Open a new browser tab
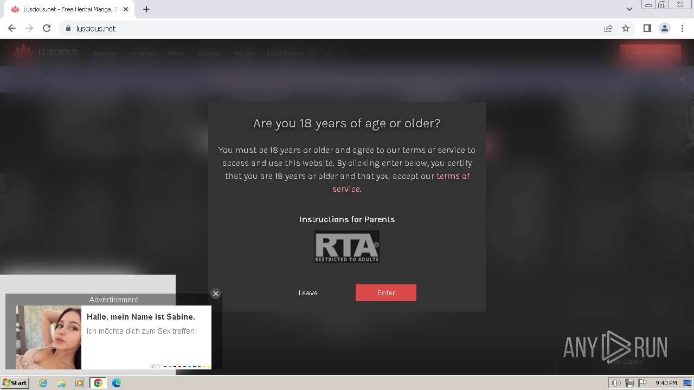This screenshot has width=694, height=390. pos(146,9)
